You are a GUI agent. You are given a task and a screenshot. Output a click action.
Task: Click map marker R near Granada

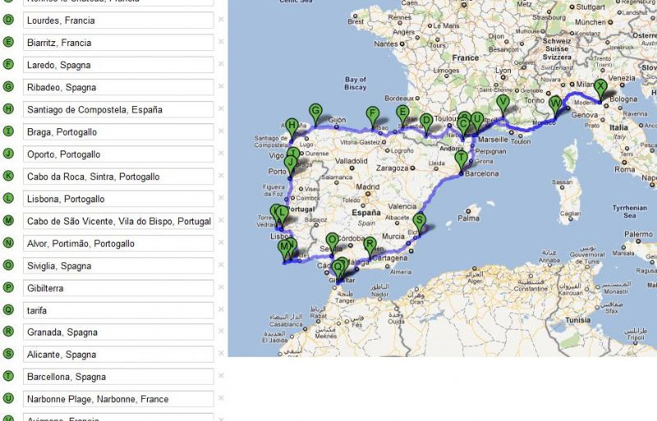click(370, 245)
